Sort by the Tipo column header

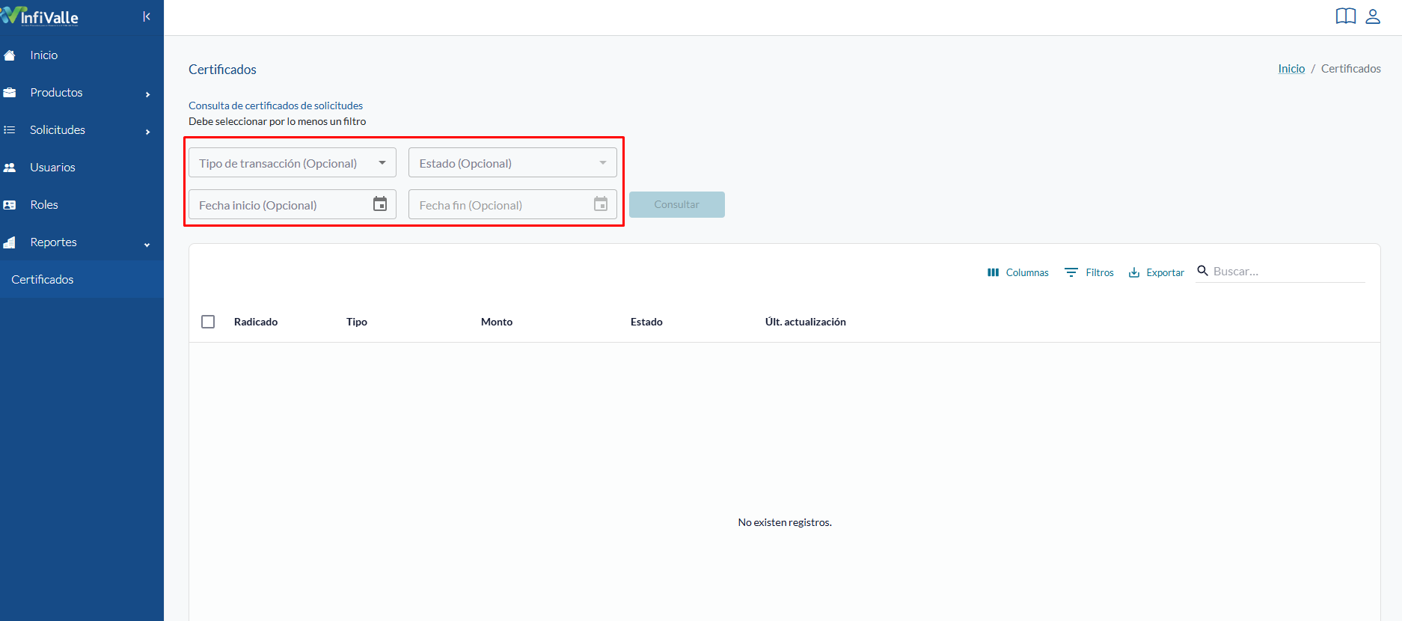click(357, 322)
